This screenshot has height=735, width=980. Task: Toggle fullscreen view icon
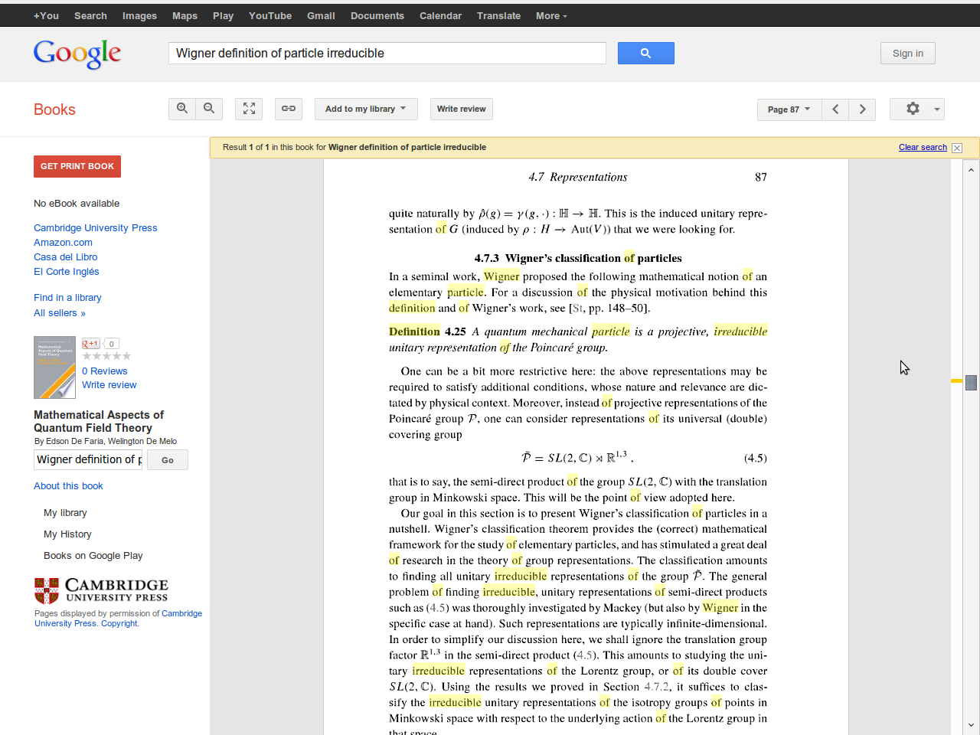pyautogui.click(x=249, y=109)
